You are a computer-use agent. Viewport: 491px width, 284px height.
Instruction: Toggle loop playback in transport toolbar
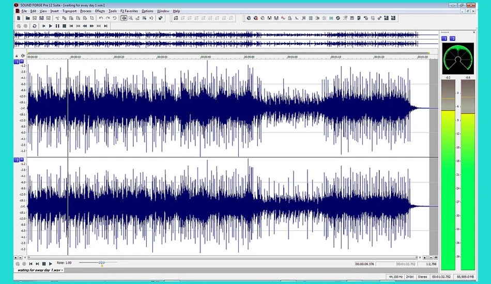pos(35,26)
